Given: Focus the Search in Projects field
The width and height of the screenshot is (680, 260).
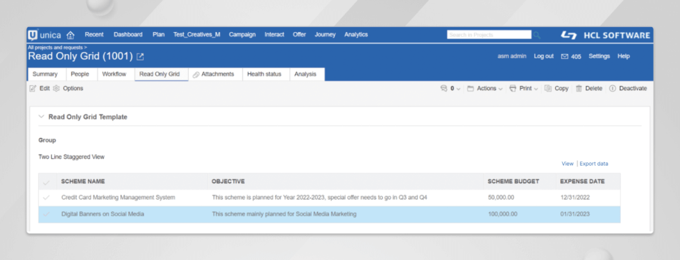Looking at the screenshot, I should point(489,35).
